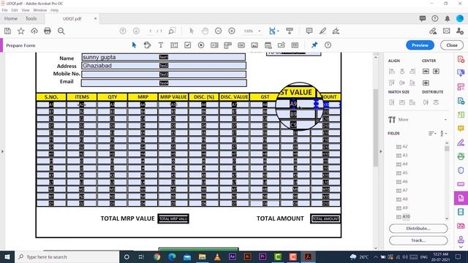Upload file to cloud icon
468x263 pixels.
[34, 31]
